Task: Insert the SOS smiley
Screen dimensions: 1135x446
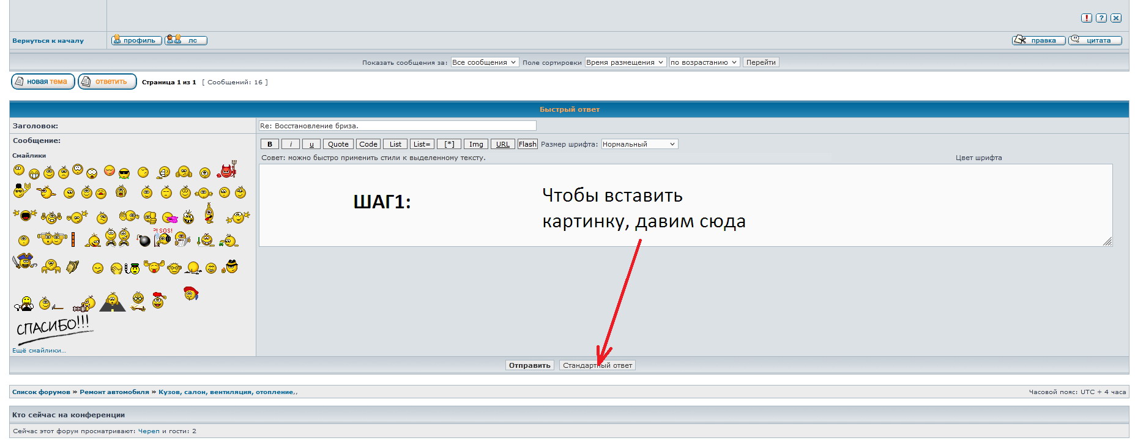Action: (x=163, y=237)
